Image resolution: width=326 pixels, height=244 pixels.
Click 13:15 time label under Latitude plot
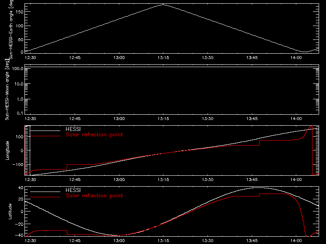163,241
